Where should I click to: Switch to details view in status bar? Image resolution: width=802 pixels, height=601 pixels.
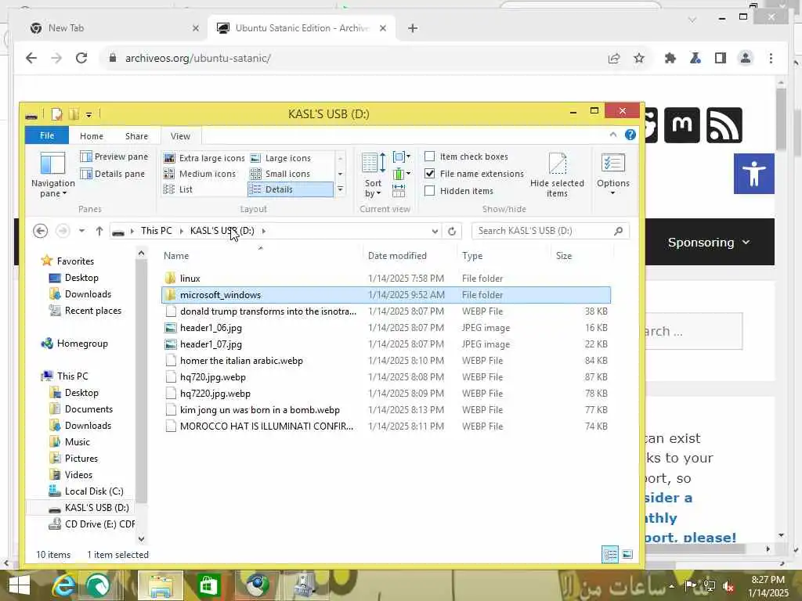point(609,555)
